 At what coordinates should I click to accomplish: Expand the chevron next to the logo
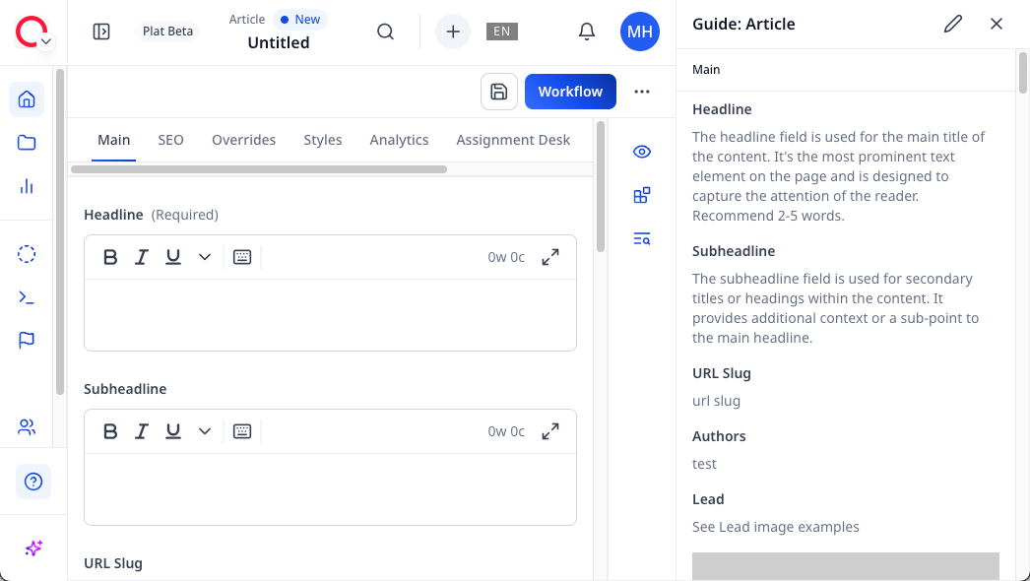(45, 41)
